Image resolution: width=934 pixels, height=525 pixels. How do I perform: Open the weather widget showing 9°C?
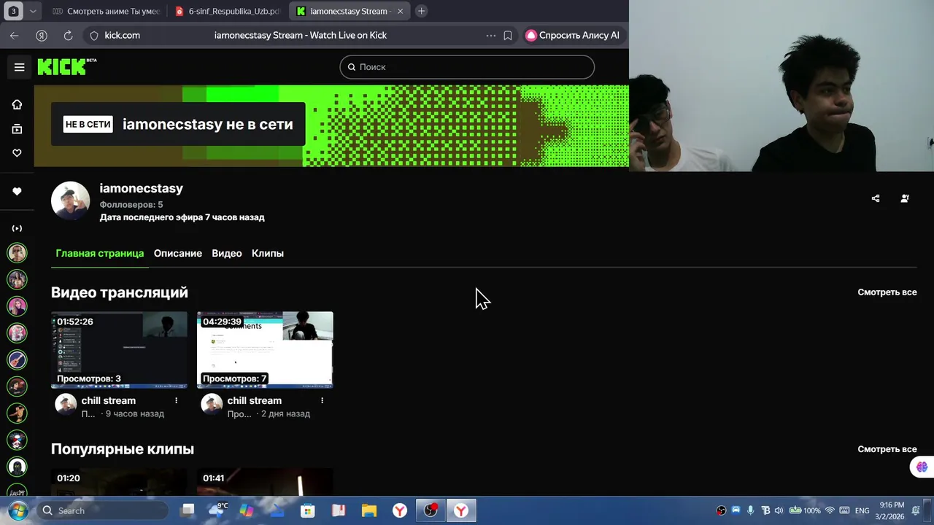pos(217,510)
